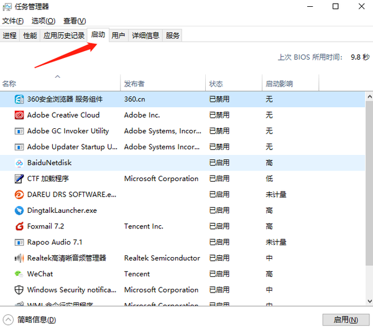
Task: Click the 360.cn publisher cell
Action: (135, 99)
